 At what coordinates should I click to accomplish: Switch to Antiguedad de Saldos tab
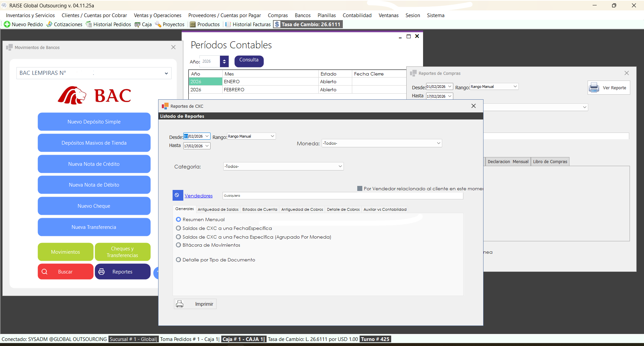tap(218, 209)
